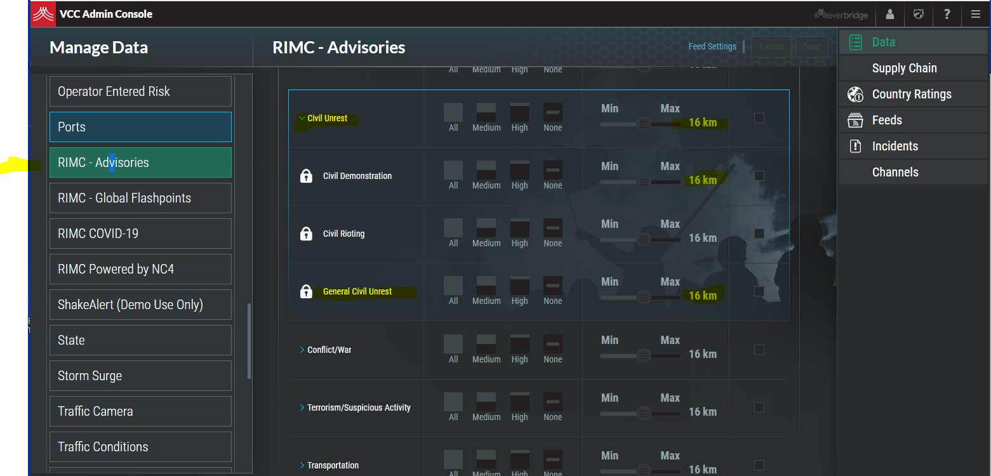Select Operator Entered Risk in data list
Viewport: 991px width, 476px height.
point(140,91)
